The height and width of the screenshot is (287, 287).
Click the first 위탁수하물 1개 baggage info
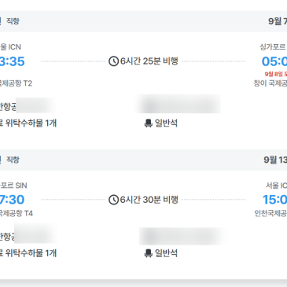pos(28,123)
